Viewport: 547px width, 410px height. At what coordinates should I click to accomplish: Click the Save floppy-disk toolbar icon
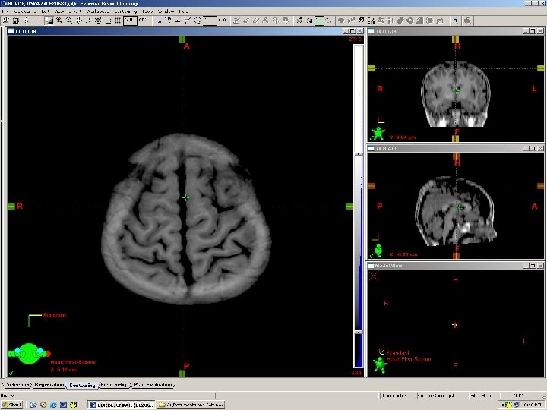tap(16, 20)
